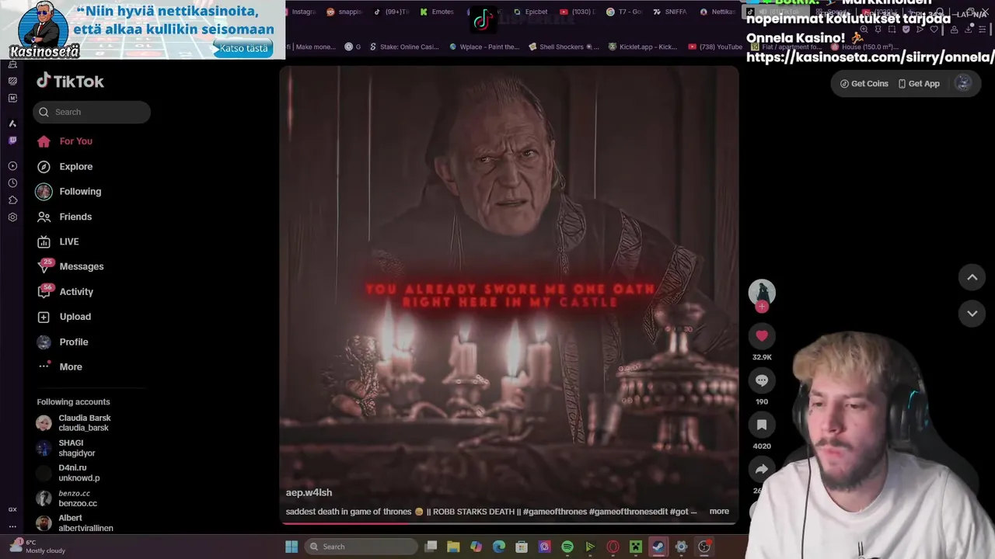Open the Opera sidebar settings gear
The width and height of the screenshot is (995, 559).
(x=12, y=217)
